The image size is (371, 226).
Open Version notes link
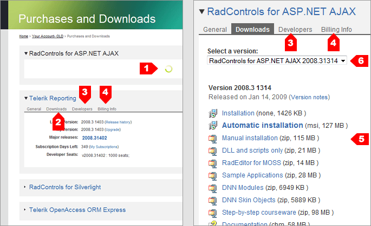[x=309, y=97]
